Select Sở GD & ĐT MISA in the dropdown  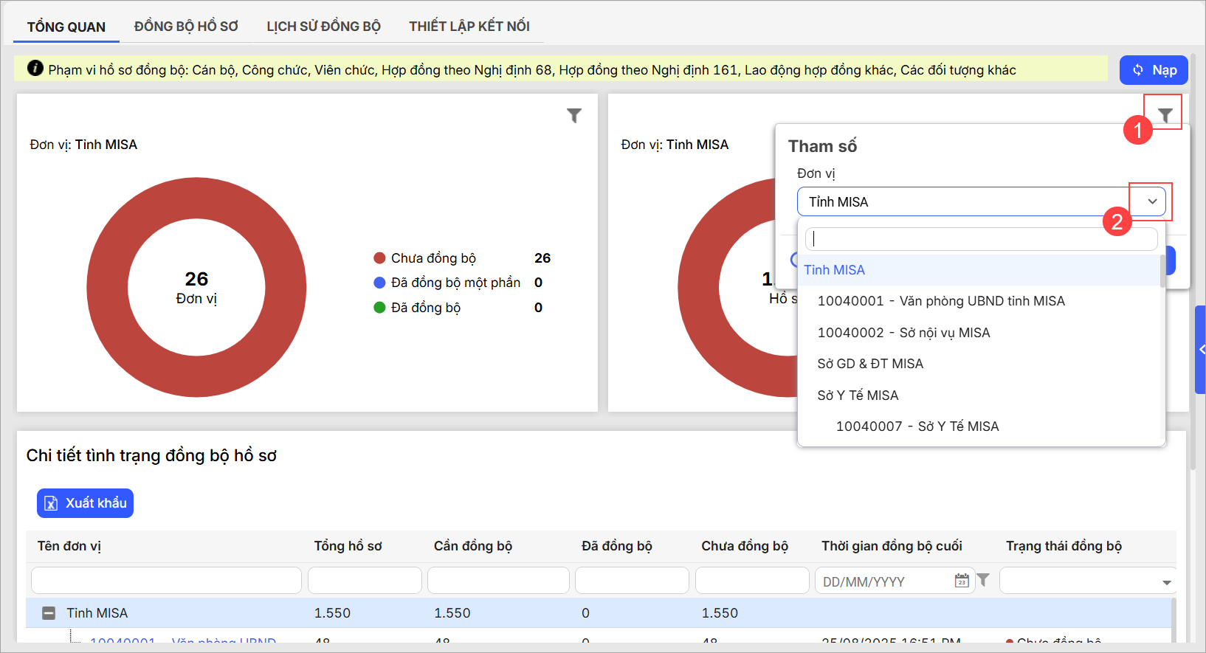(x=870, y=364)
